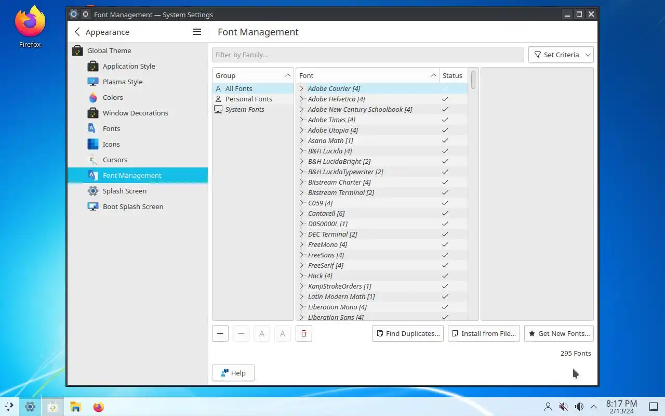The width and height of the screenshot is (665, 416).
Task: Select the System Fonts group
Action: pyautogui.click(x=253, y=109)
